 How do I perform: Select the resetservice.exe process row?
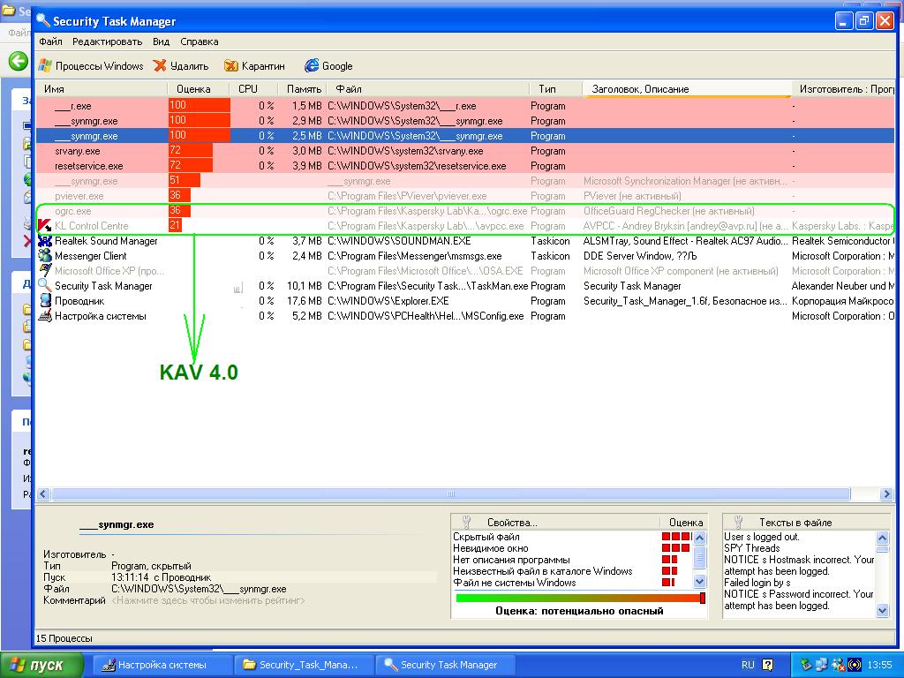click(x=465, y=166)
